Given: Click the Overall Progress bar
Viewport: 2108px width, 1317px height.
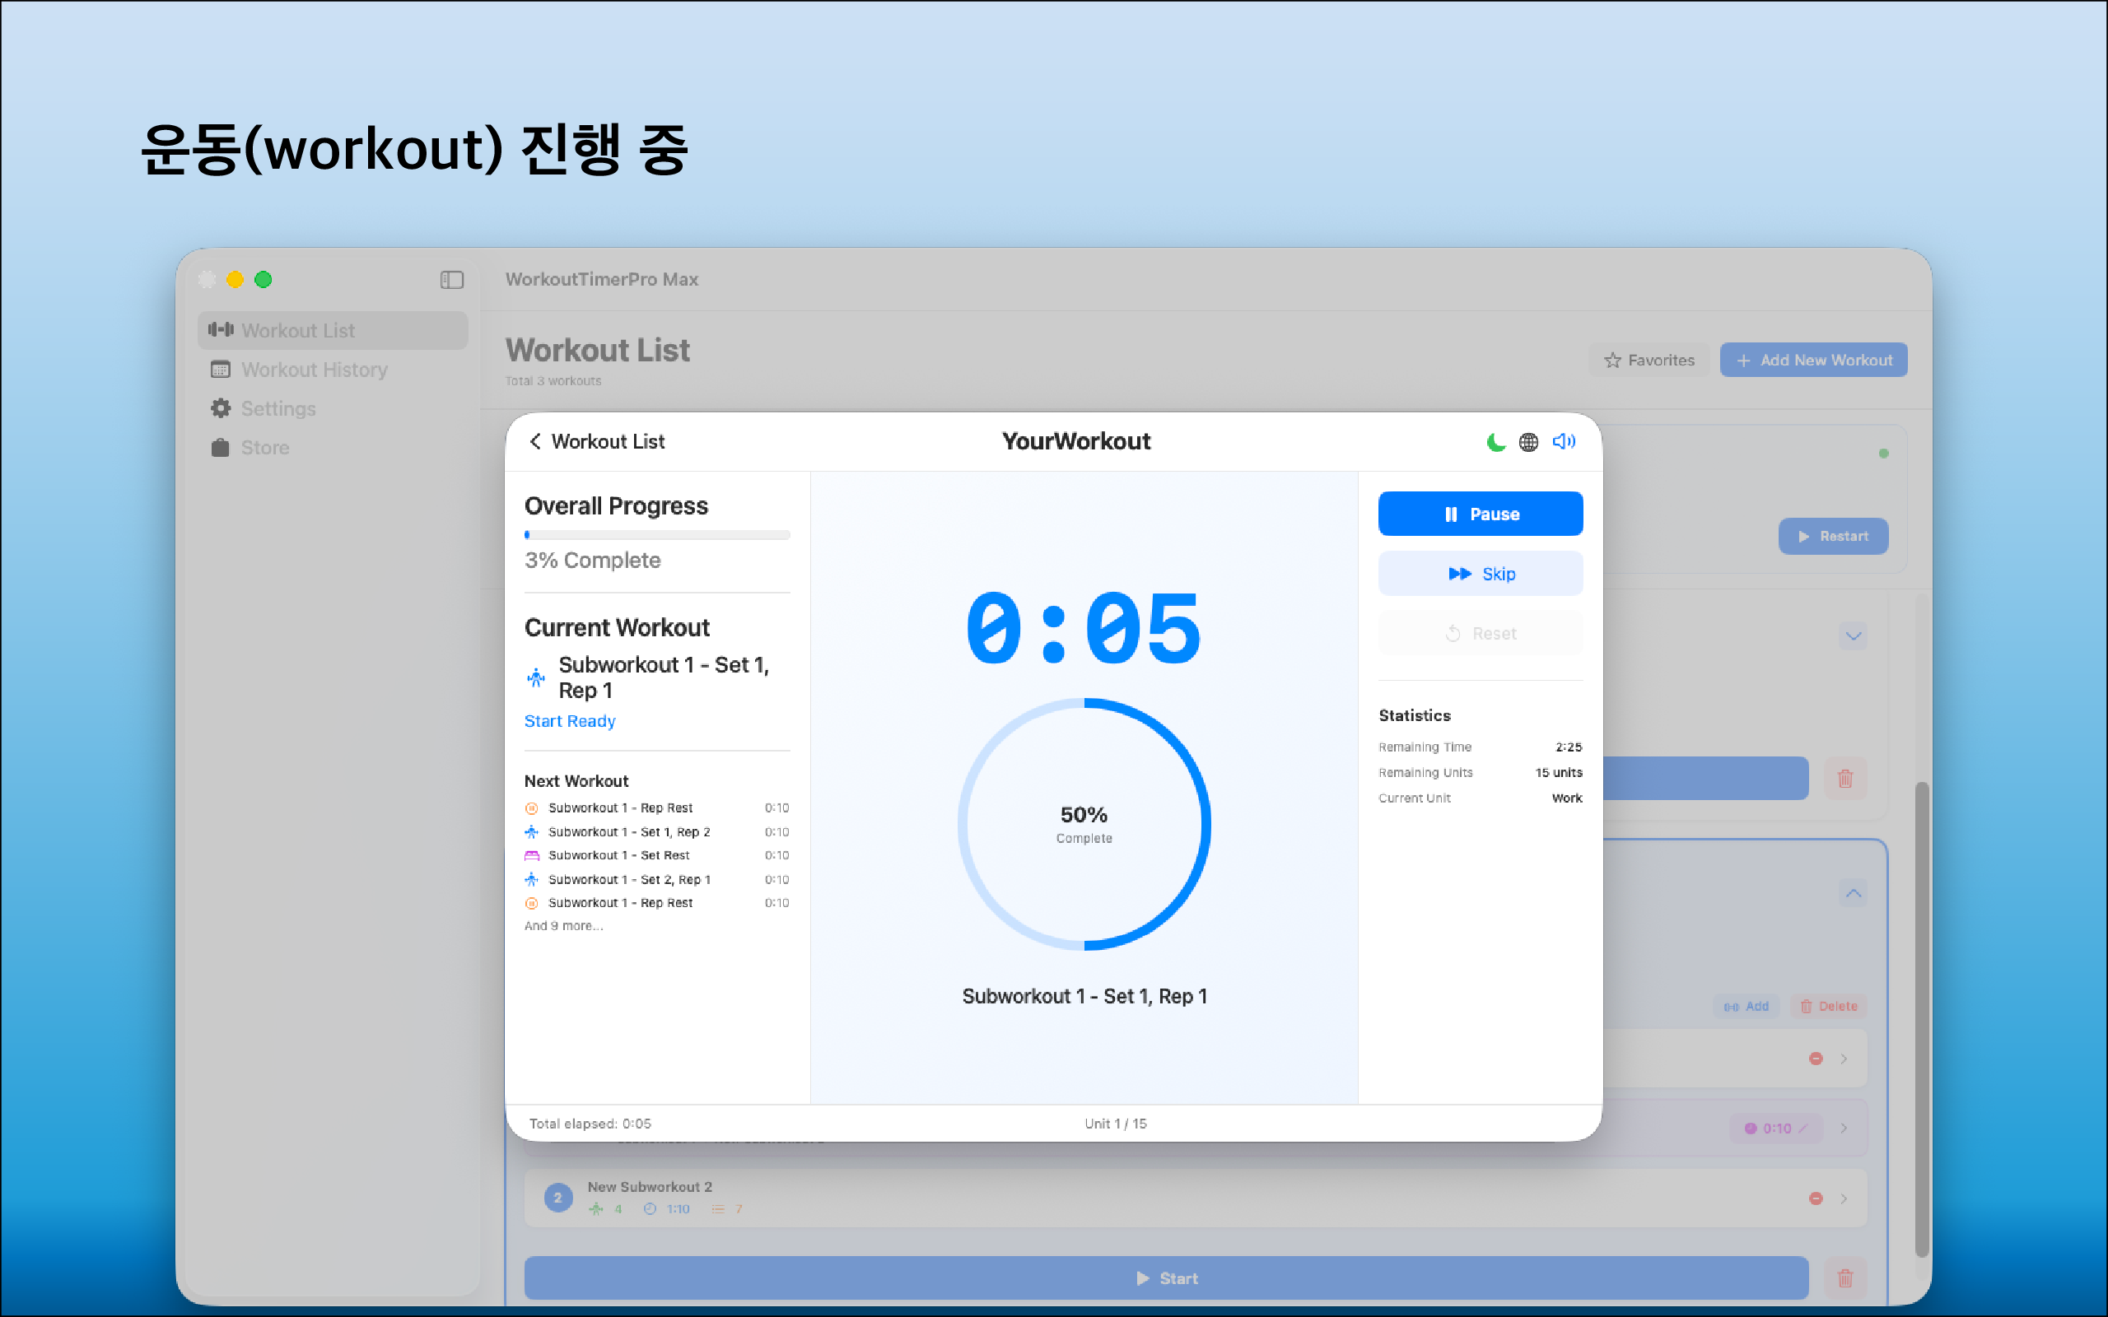Looking at the screenshot, I should click(x=657, y=535).
